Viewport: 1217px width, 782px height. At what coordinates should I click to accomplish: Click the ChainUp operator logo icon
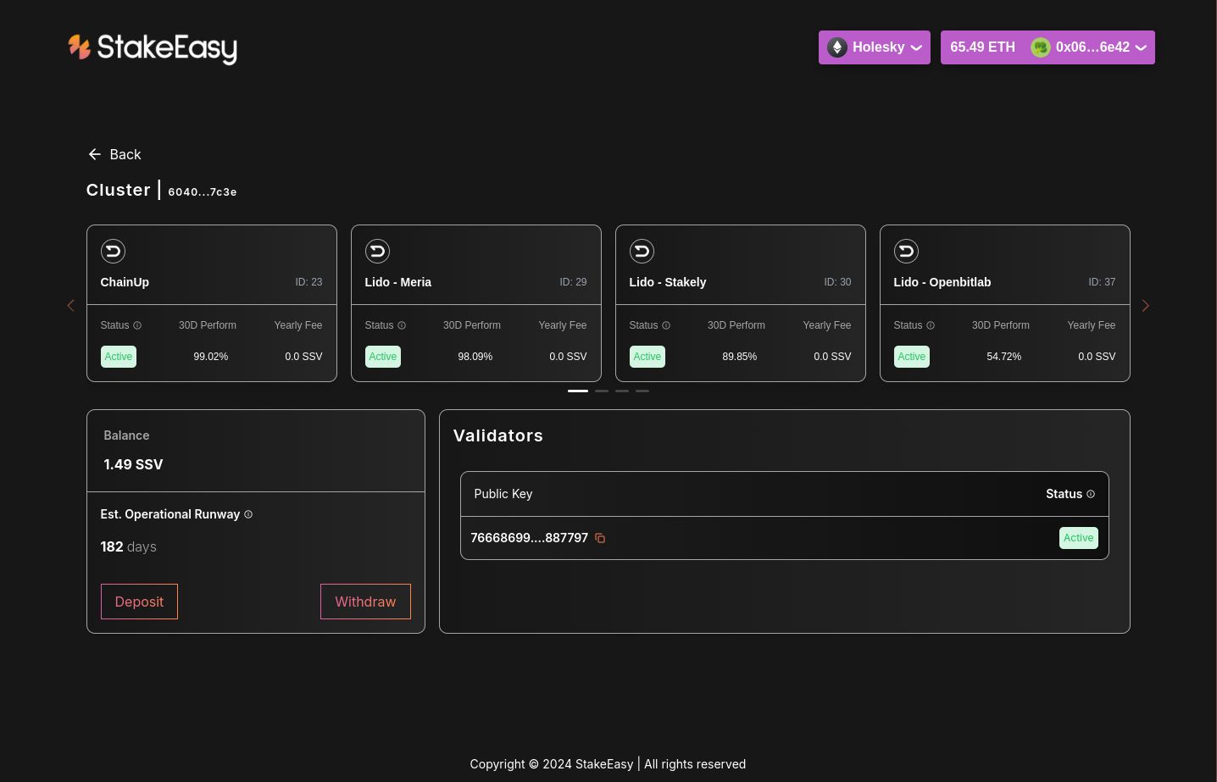point(113,251)
